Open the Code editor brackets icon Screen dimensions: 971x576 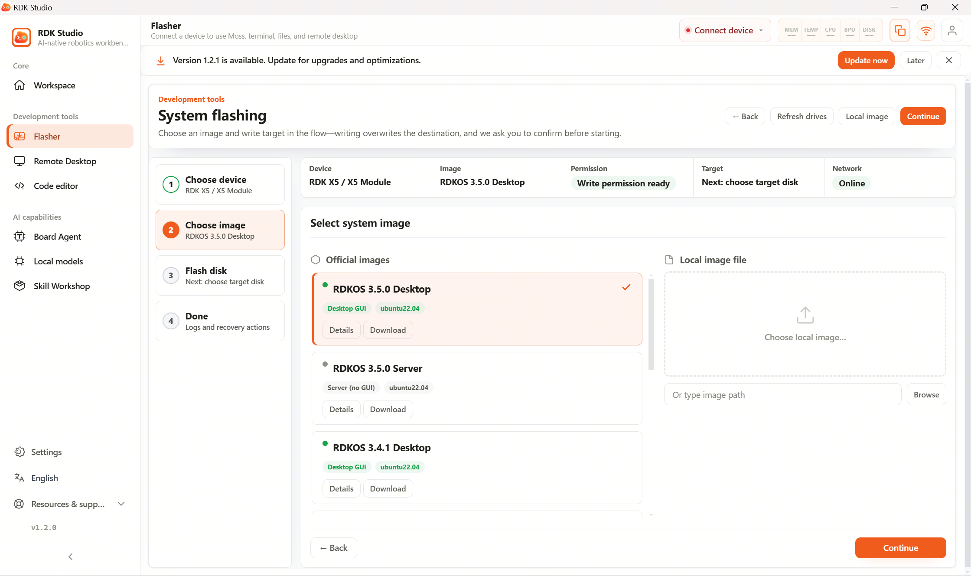20,186
